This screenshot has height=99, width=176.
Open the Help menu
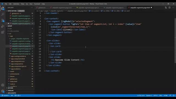[43, 4]
